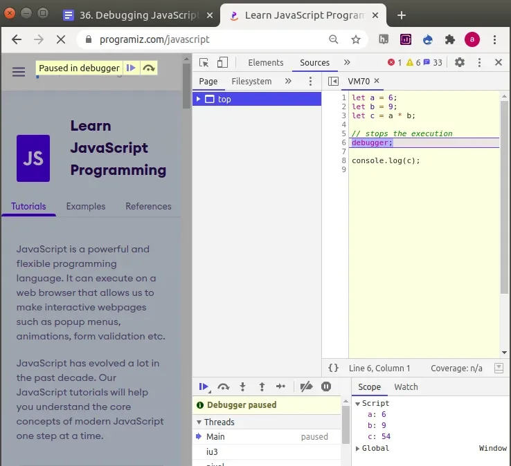Stop loading the page
This screenshot has height=466, width=511.
coord(61,39)
